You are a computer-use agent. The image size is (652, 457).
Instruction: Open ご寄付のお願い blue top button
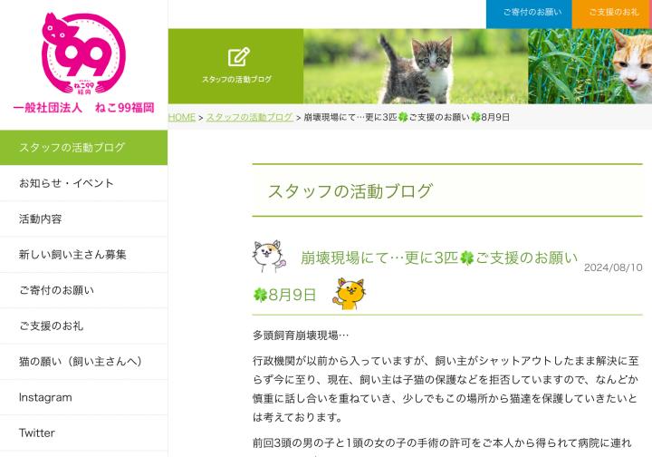(x=529, y=14)
